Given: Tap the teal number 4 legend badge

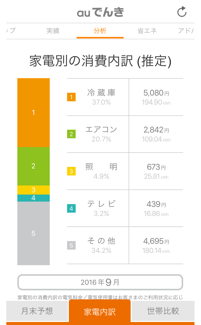Looking at the screenshot, I should [x=71, y=208].
